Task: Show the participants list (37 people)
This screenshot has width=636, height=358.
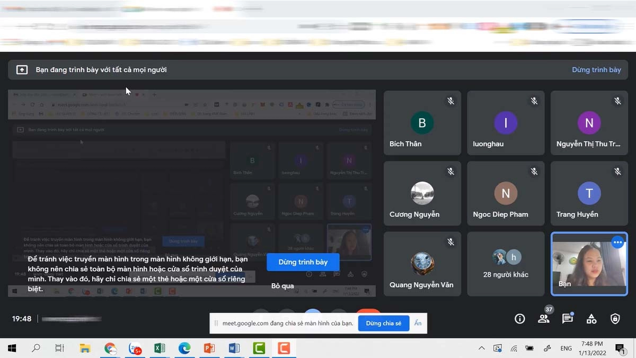Action: point(544,318)
